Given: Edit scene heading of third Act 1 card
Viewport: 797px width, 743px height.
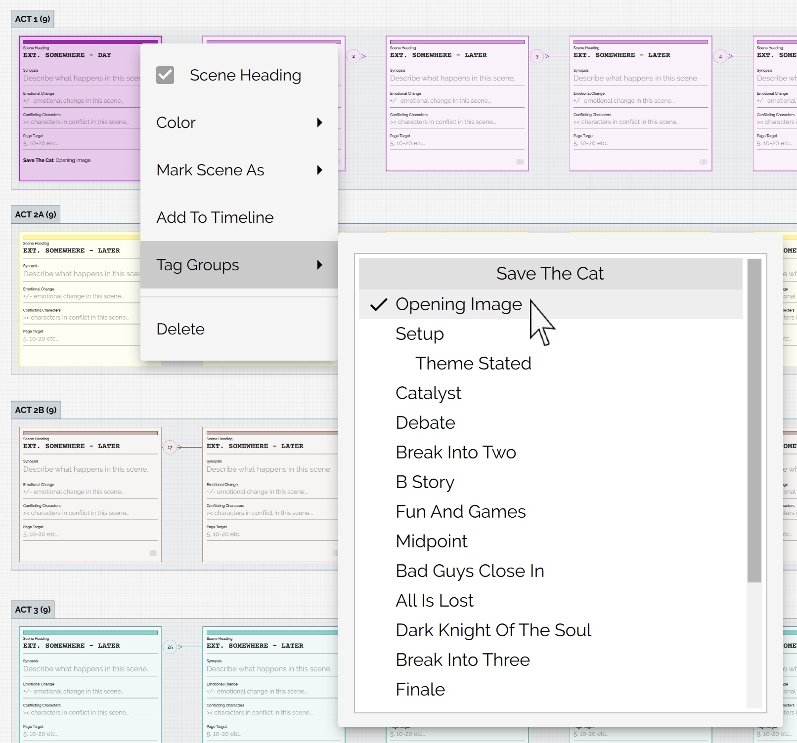Looking at the screenshot, I should pos(457,55).
